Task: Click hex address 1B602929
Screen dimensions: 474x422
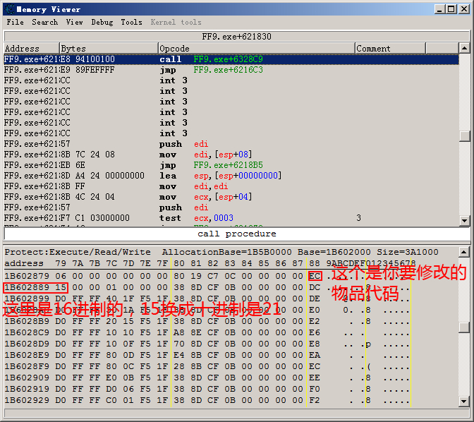Action: click(x=27, y=400)
